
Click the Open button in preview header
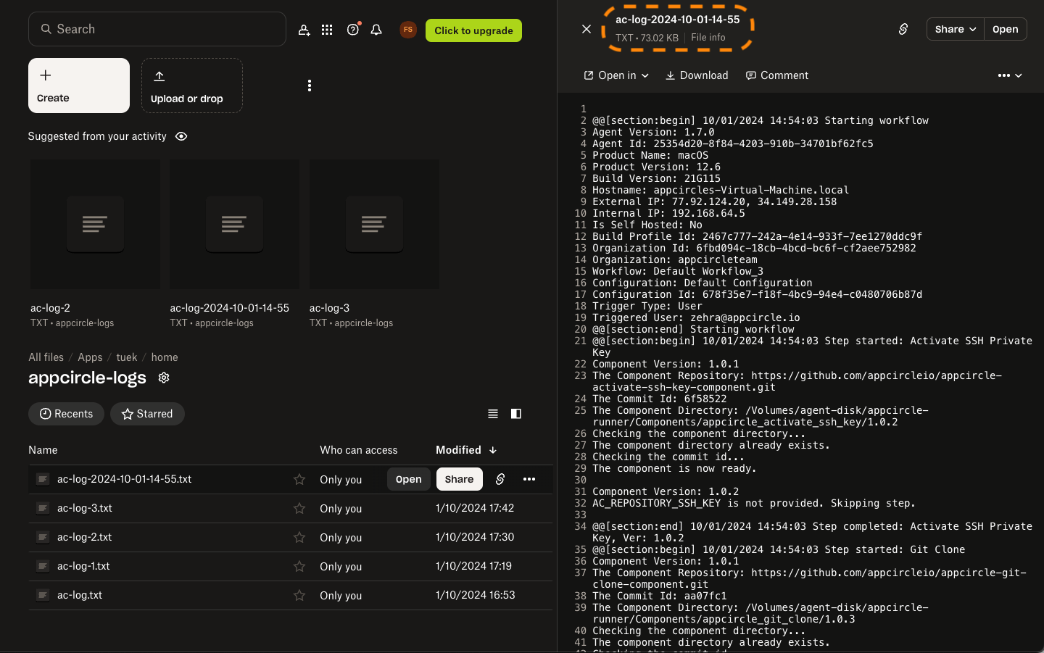(1006, 29)
